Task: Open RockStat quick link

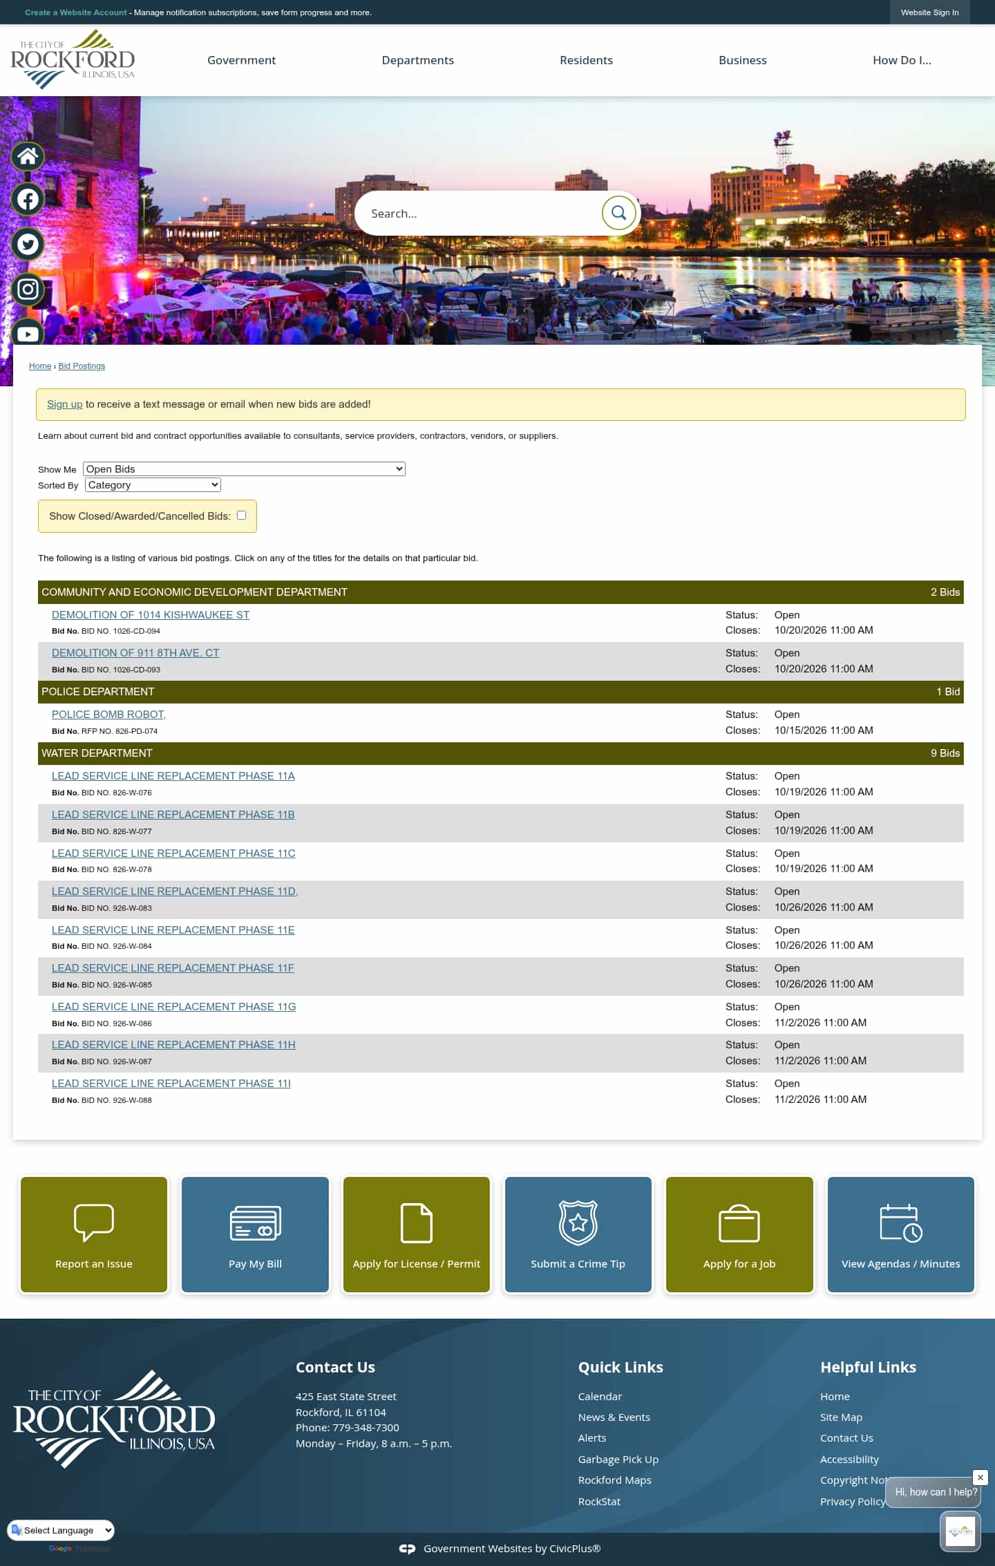Action: 599,1501
